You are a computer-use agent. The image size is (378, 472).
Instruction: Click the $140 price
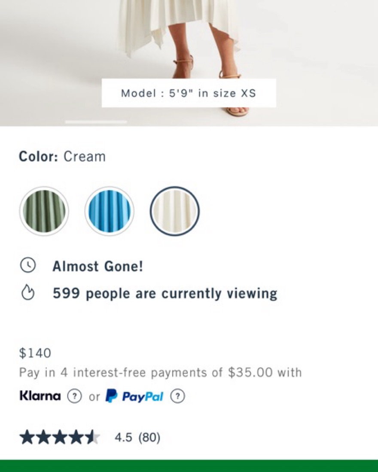(35, 353)
